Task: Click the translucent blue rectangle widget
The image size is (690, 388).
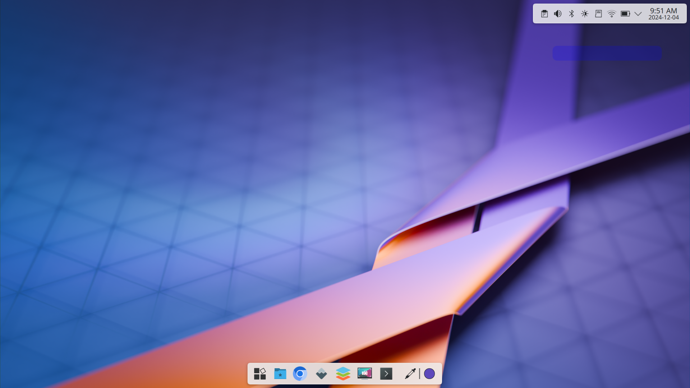Action: click(x=607, y=53)
